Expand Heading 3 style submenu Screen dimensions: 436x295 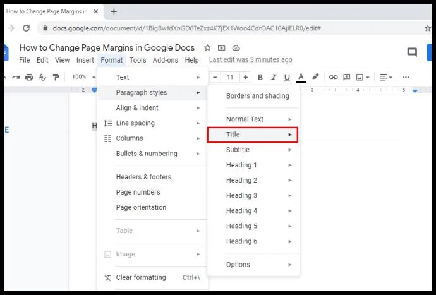(x=253, y=196)
